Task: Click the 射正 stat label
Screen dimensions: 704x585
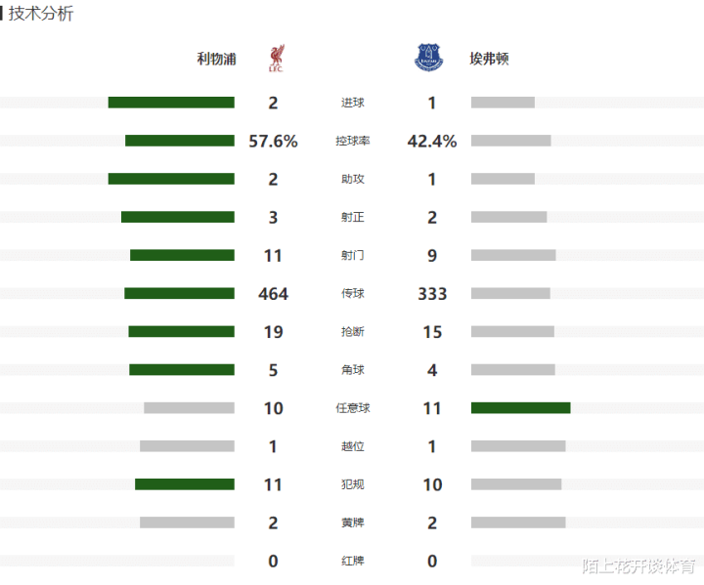Action: pyautogui.click(x=352, y=218)
